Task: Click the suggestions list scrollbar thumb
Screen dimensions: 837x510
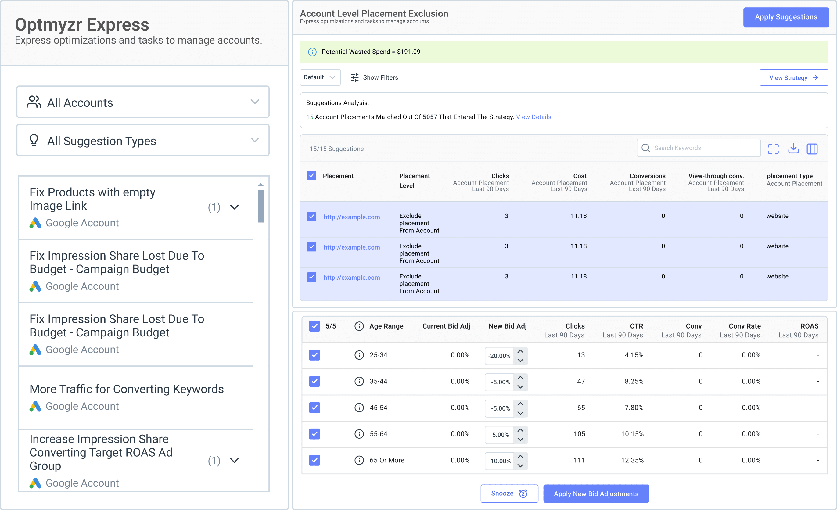Action: coord(260,206)
